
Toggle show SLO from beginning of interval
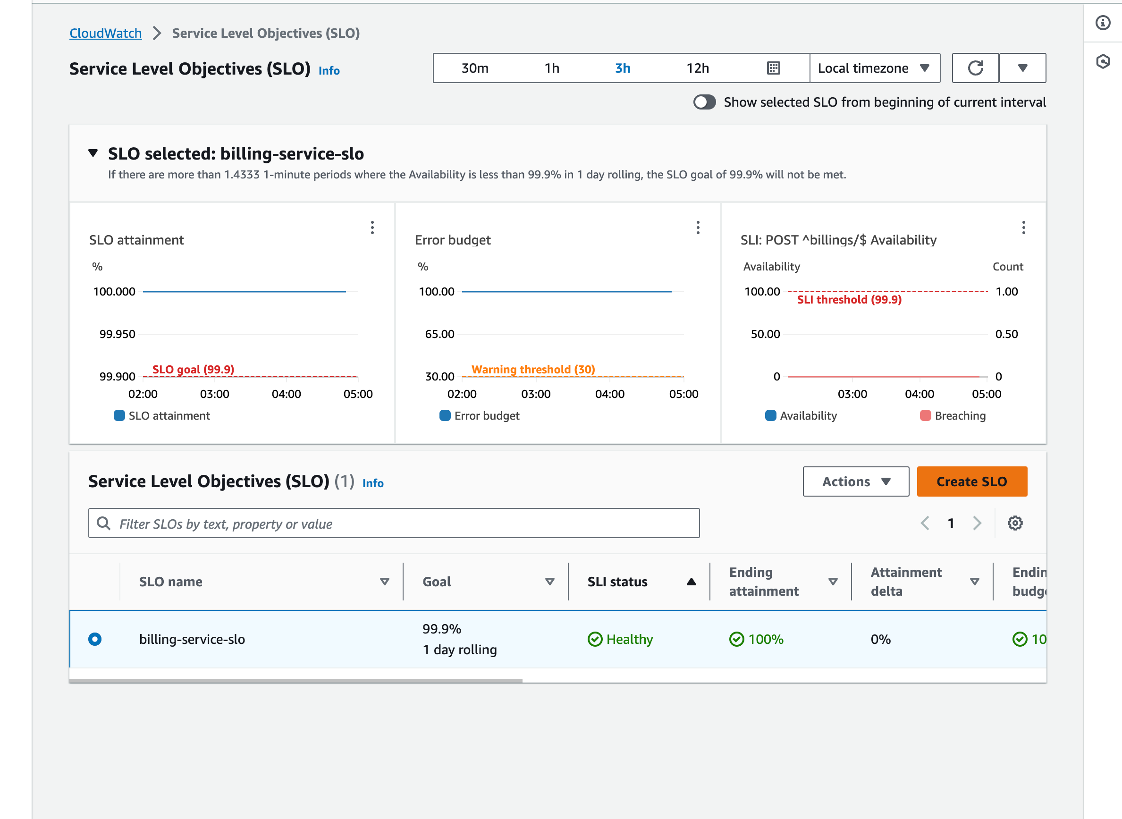coord(704,102)
